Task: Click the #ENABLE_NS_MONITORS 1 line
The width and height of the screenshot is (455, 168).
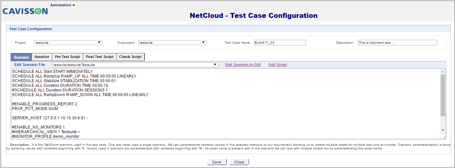Action: (x=38, y=127)
